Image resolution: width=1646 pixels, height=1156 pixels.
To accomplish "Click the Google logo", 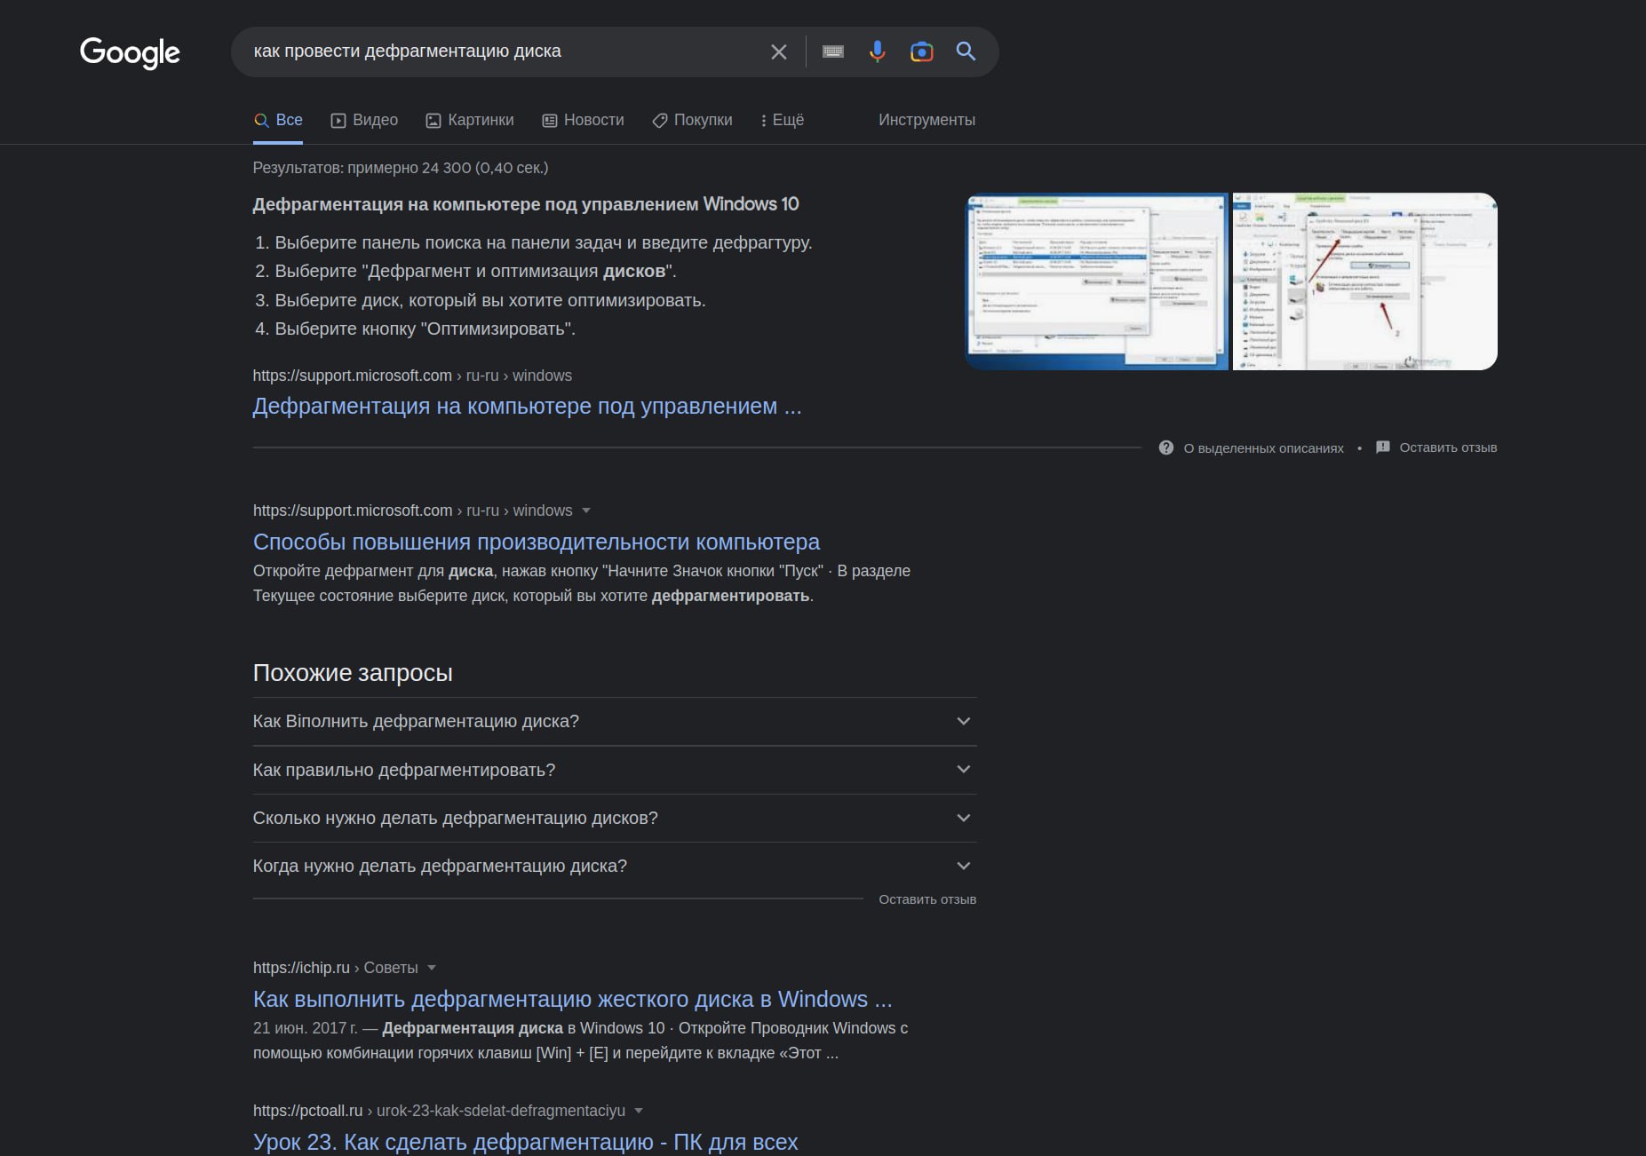I will point(130,52).
